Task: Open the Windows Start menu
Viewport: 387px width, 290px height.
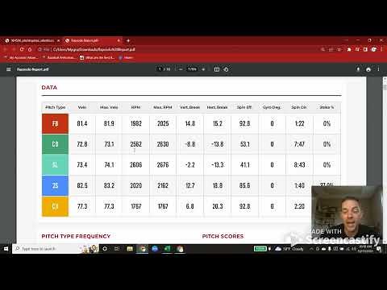Action: (x=6, y=249)
